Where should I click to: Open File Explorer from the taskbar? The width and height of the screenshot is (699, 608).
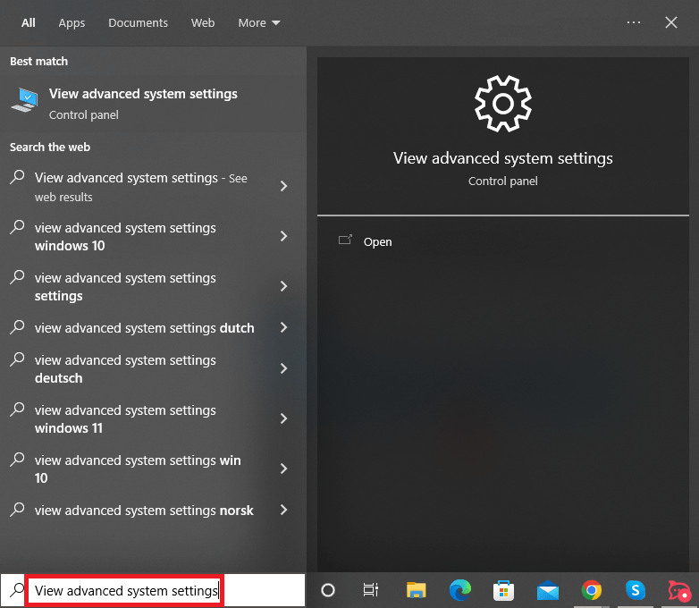416,590
